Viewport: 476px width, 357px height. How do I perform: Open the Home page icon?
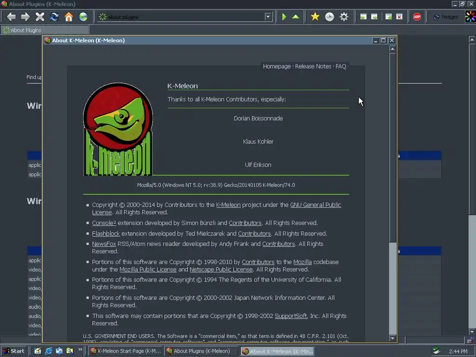pyautogui.click(x=69, y=17)
